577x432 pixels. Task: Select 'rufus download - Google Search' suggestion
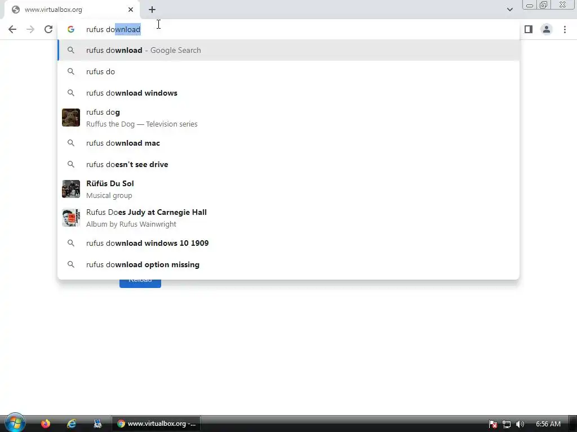tap(288, 50)
